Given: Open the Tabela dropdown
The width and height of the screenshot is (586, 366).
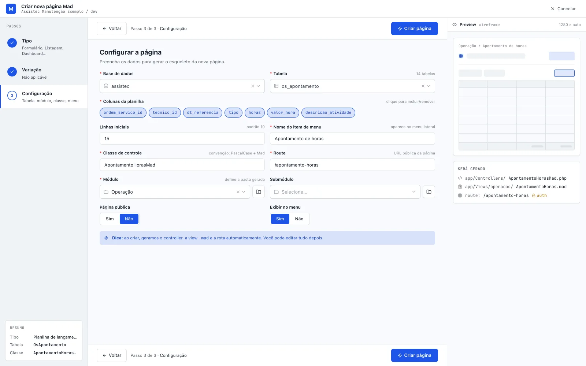Looking at the screenshot, I should click(x=352, y=86).
